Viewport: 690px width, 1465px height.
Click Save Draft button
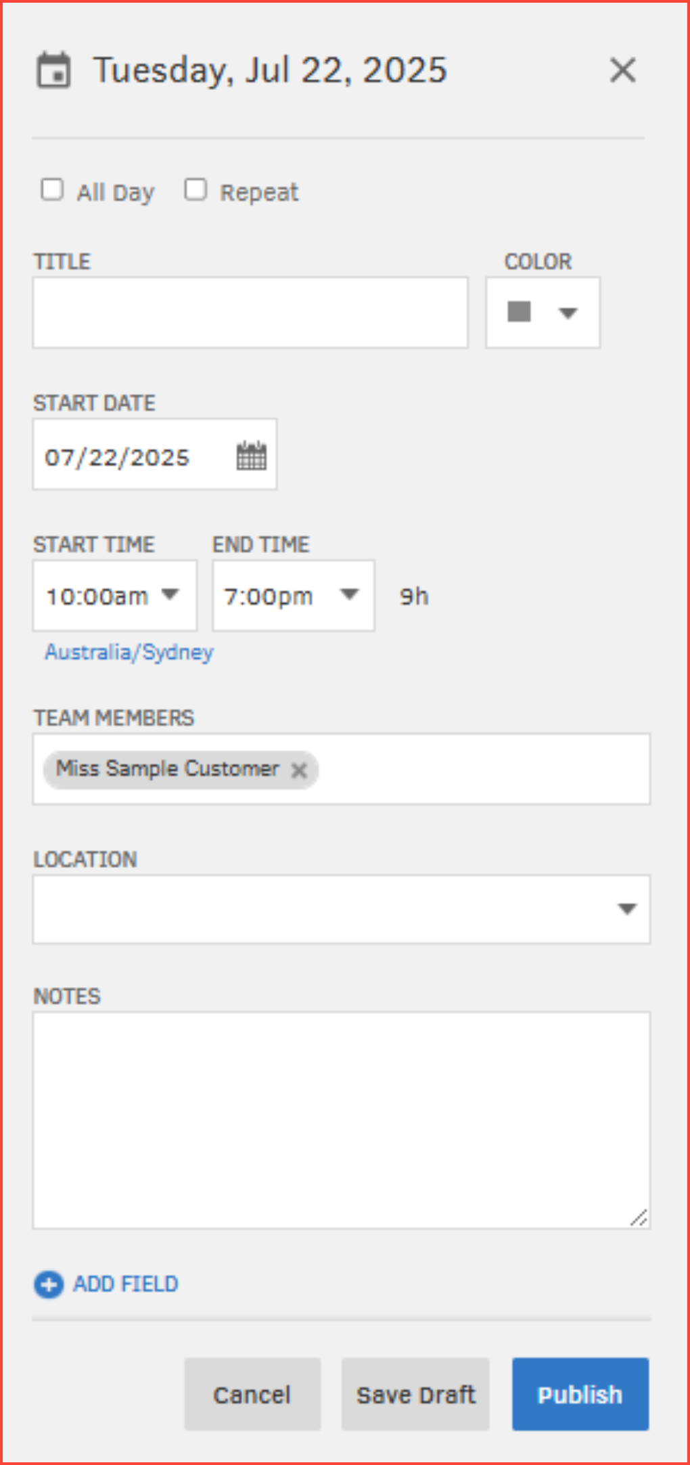click(415, 1394)
